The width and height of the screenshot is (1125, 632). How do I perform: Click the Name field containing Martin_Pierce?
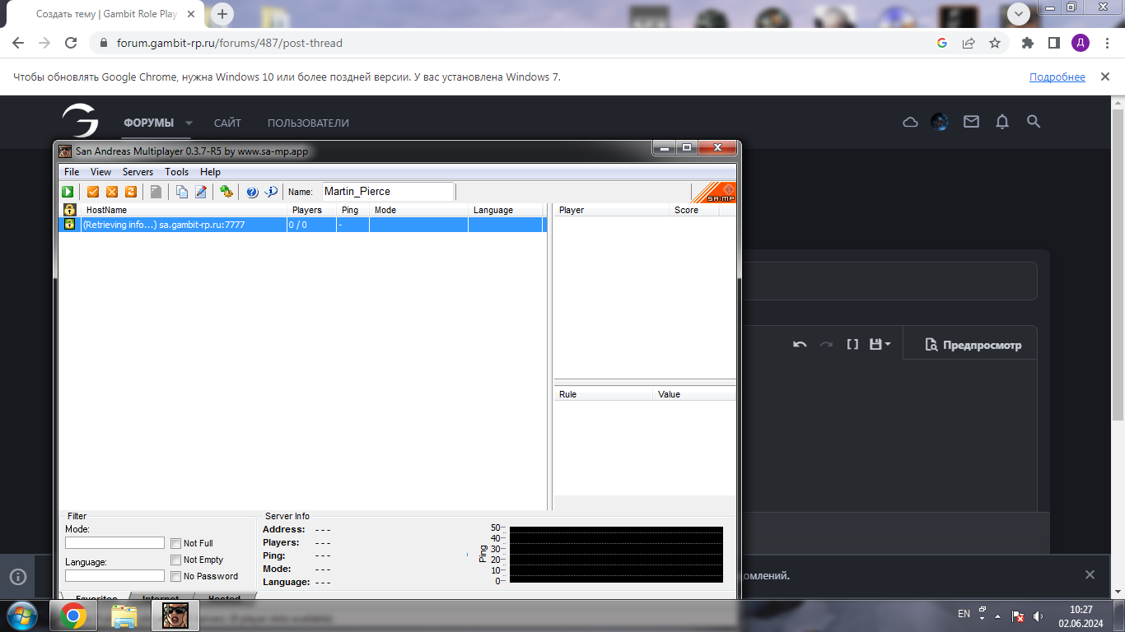[x=387, y=192]
